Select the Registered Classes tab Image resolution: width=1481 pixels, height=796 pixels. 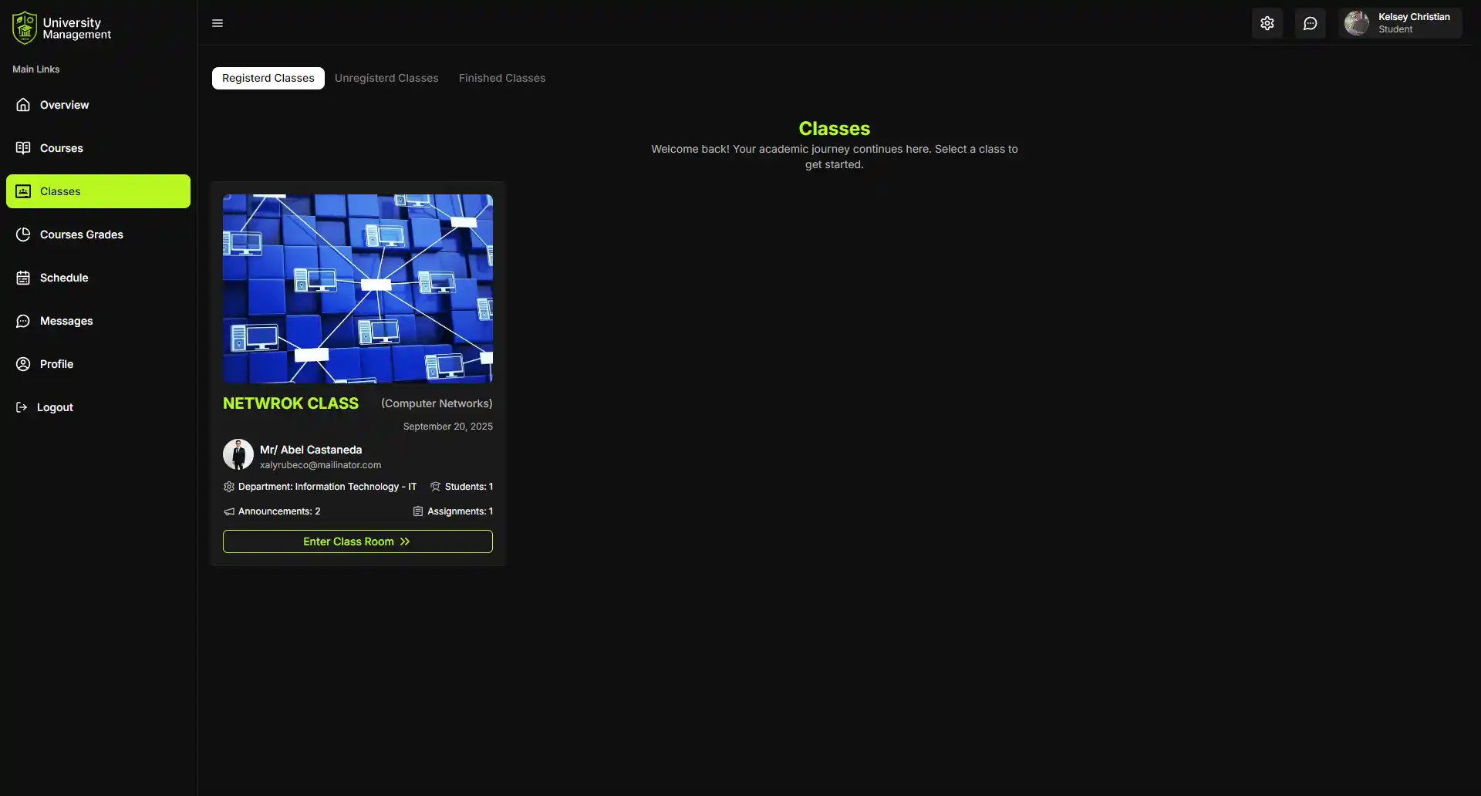(268, 78)
